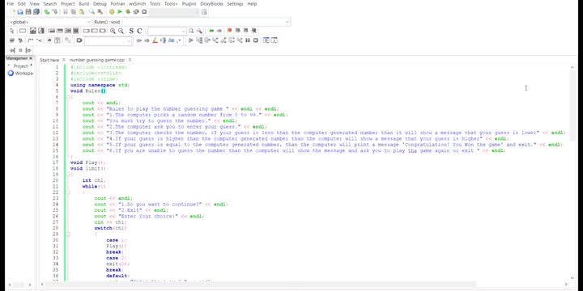
Task: Click the Stop debugger square icon
Action: [256, 40]
